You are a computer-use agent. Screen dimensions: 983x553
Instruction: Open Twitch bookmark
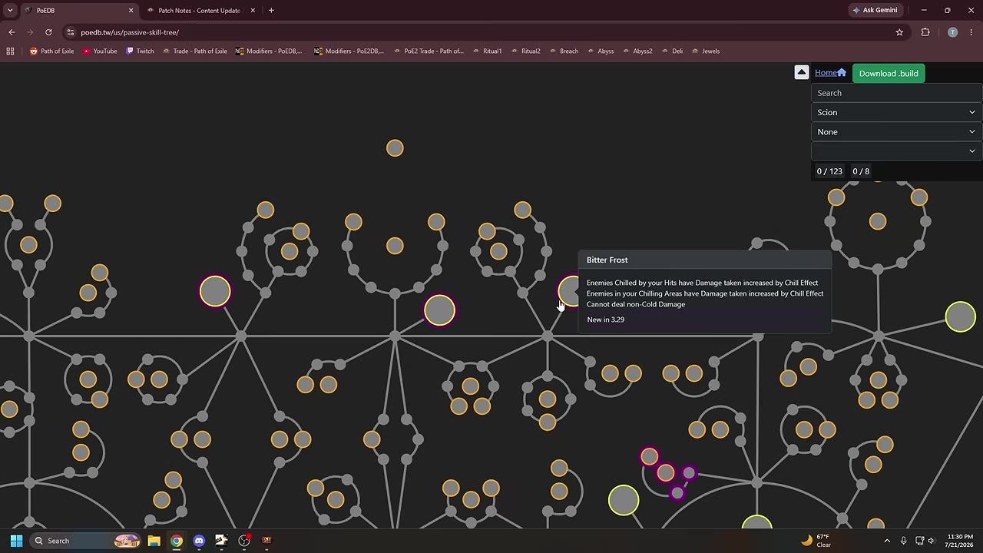point(140,51)
